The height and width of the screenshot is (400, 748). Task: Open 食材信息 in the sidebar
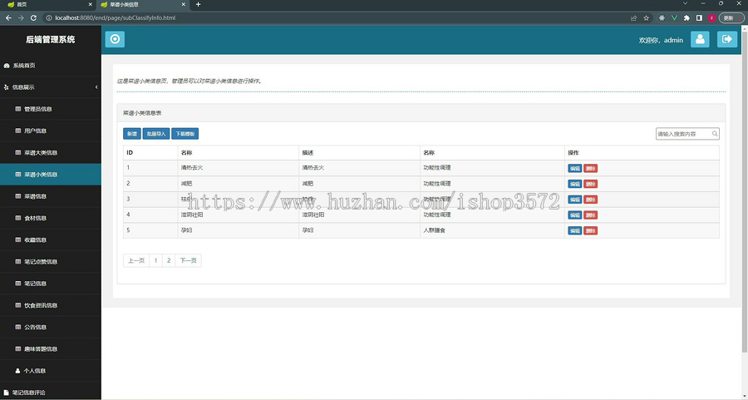pos(50,218)
